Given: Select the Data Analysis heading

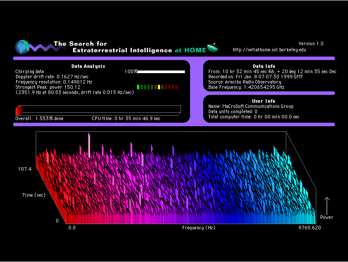Looking at the screenshot, I should click(x=88, y=66).
